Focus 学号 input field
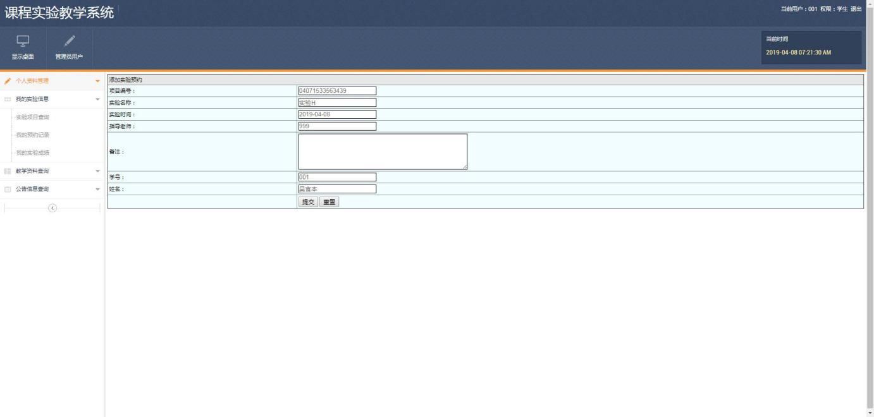This screenshot has height=417, width=874. [337, 177]
